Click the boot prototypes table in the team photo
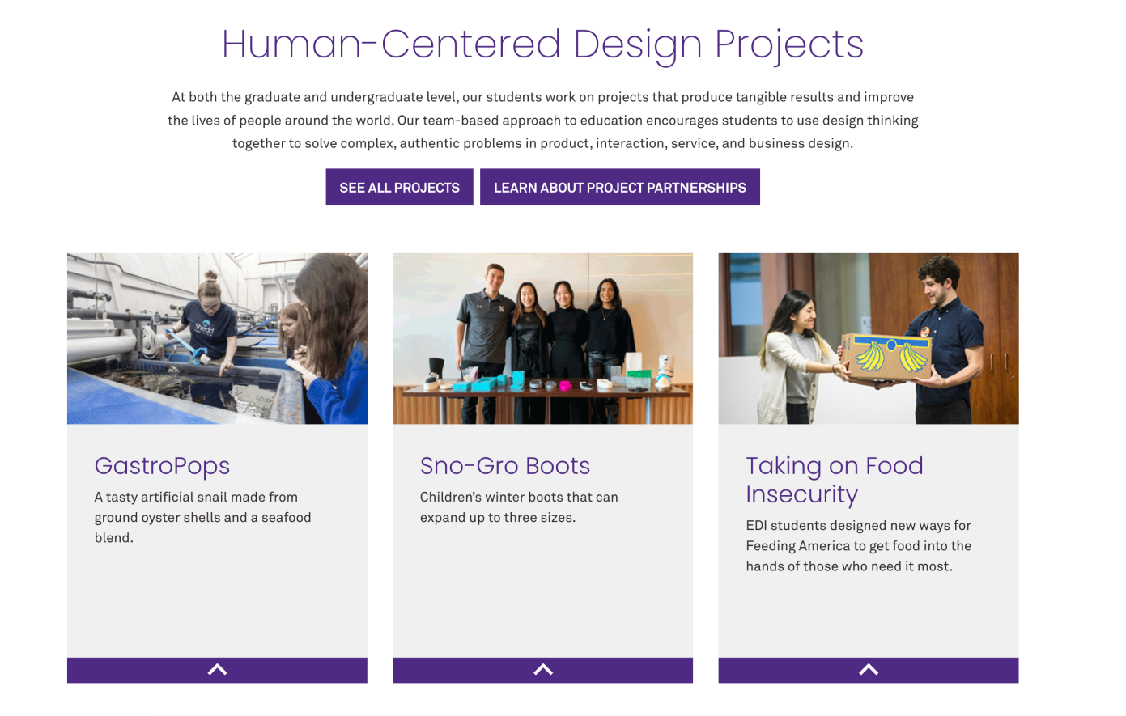The image size is (1126, 716). coord(543,392)
